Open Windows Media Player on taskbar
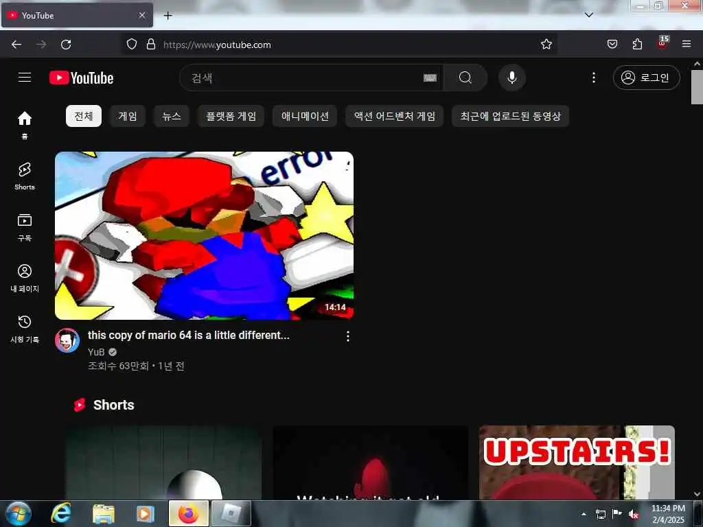This screenshot has height=527, width=703. pos(146,513)
